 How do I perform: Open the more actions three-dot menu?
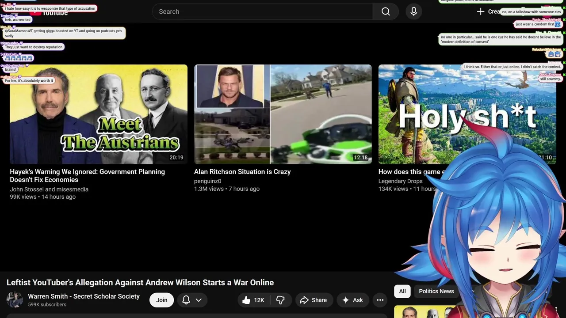tap(380, 300)
